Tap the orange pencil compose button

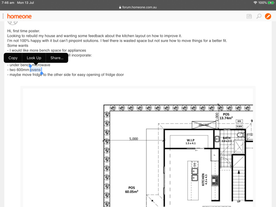coord(268,16)
